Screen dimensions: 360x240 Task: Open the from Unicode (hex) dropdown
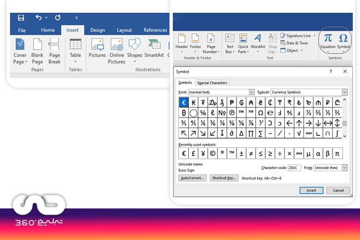[344, 167]
